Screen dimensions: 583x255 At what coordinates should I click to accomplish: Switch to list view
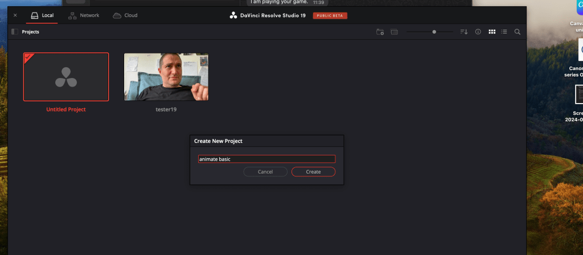click(504, 32)
